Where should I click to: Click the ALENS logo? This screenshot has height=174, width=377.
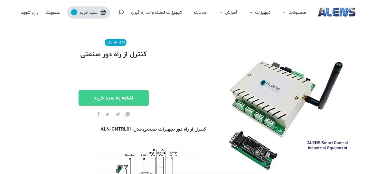[337, 12]
